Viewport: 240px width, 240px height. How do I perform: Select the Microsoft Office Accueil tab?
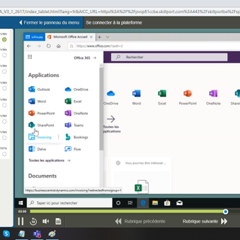(70, 37)
